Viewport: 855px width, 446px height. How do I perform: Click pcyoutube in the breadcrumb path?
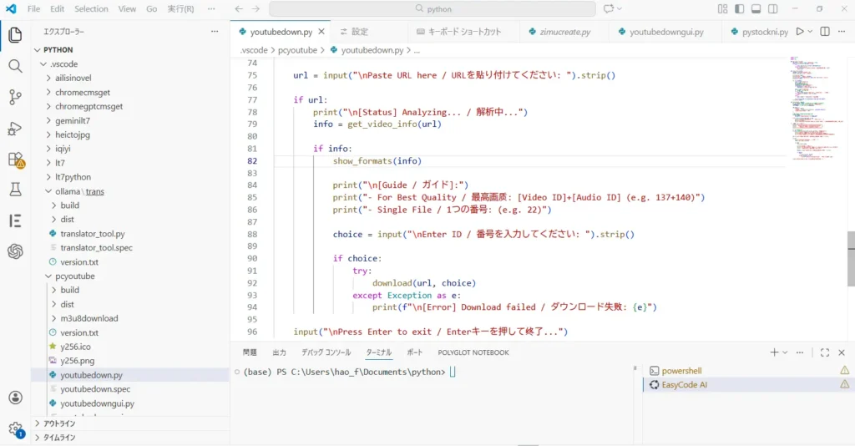[297, 50]
